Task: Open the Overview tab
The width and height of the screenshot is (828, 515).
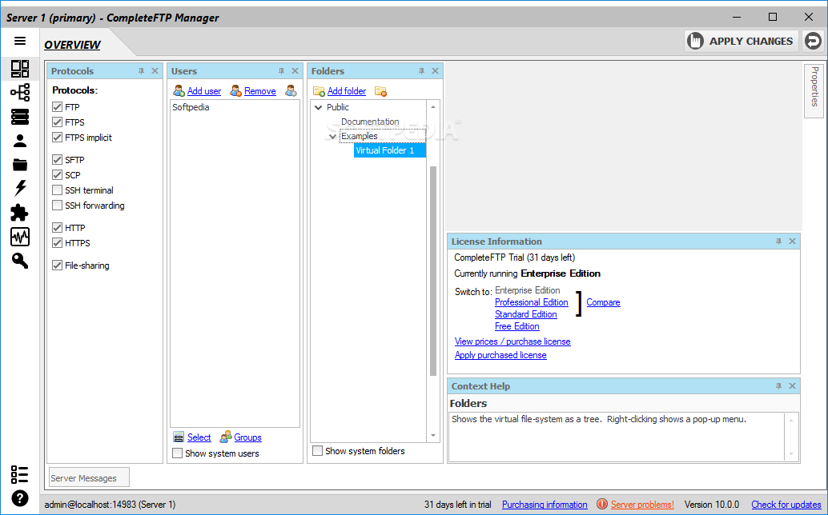Action: coord(72,45)
